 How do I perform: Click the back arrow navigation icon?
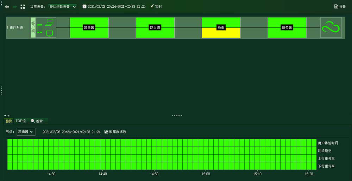click(x=7, y=7)
